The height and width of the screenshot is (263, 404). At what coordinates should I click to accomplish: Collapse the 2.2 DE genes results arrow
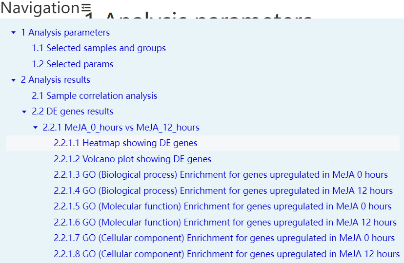[x=24, y=112]
